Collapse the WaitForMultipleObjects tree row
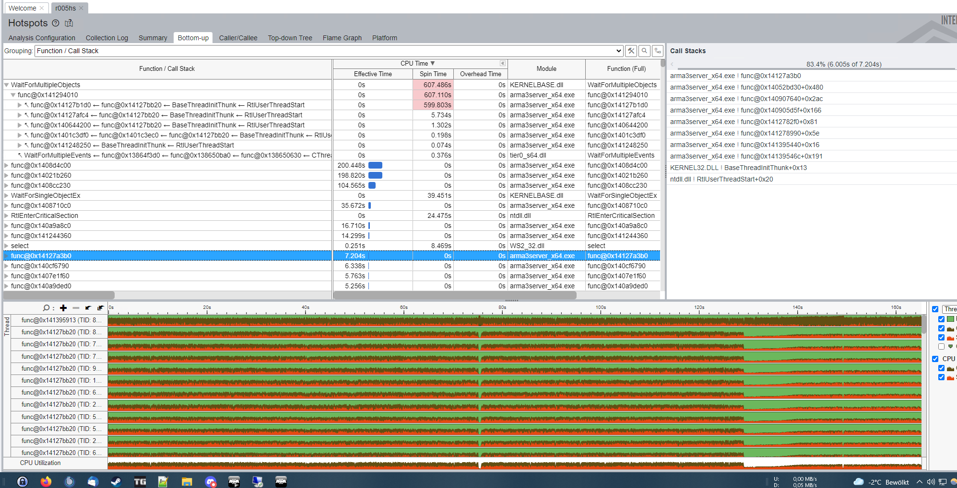 [7, 85]
